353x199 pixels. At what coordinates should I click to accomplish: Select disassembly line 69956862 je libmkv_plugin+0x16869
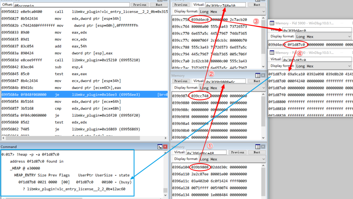(85, 129)
